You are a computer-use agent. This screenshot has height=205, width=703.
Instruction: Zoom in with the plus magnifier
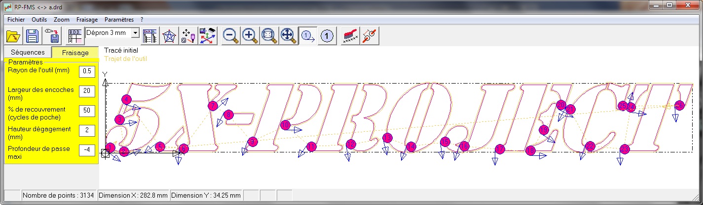[x=250, y=36]
